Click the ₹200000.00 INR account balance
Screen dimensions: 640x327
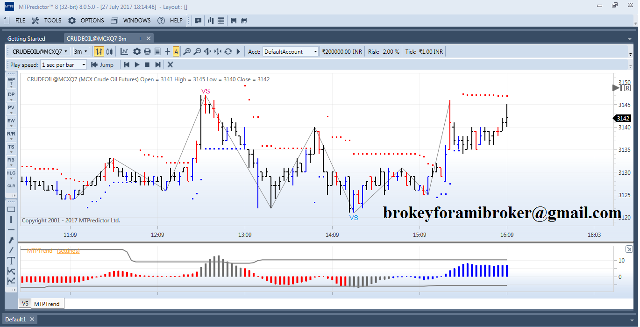pos(342,51)
